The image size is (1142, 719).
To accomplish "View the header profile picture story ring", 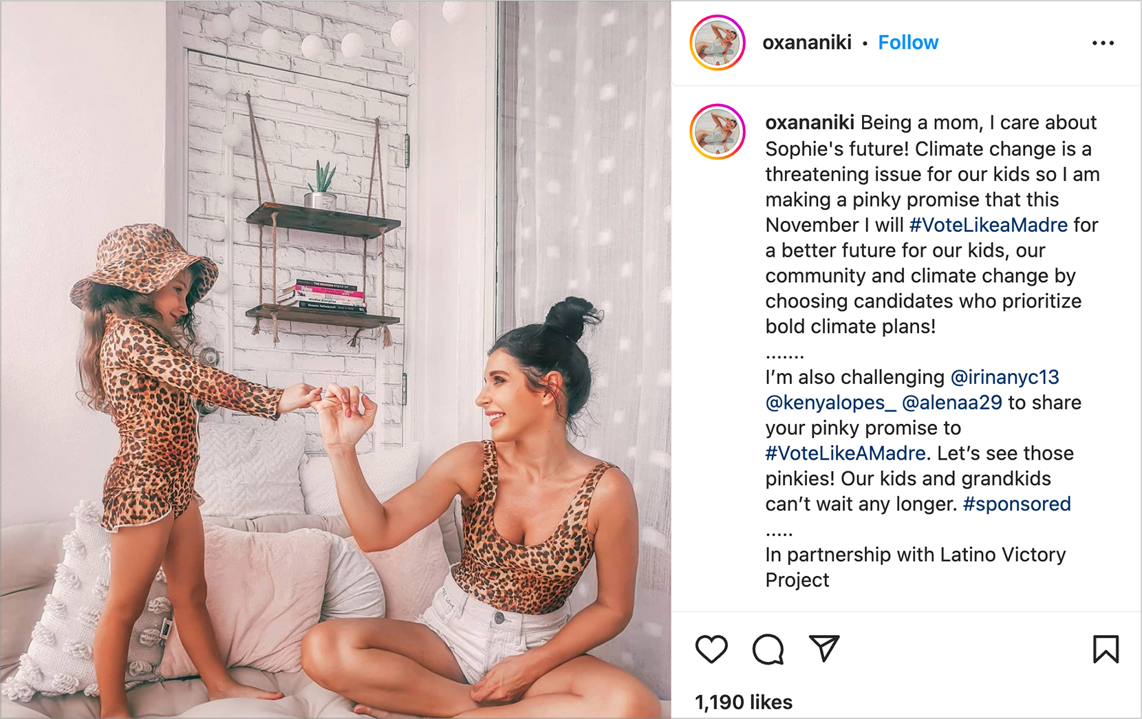I will pos(718,43).
